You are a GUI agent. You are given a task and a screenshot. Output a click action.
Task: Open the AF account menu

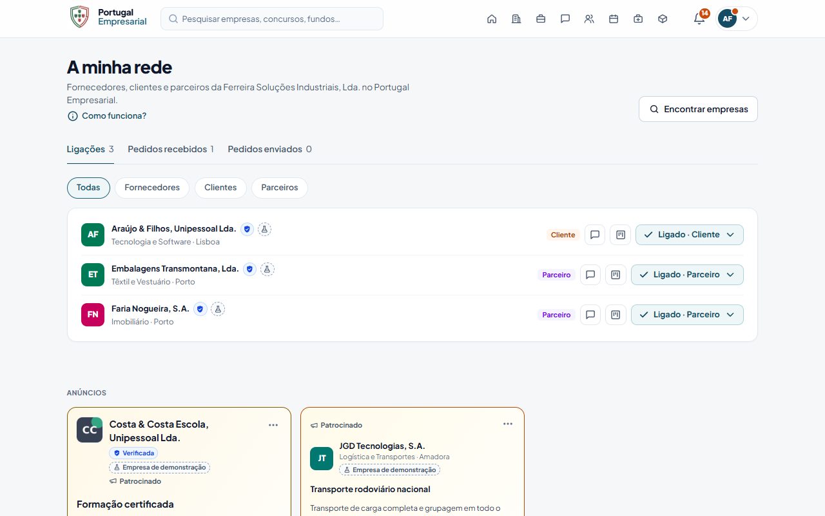[x=737, y=19]
